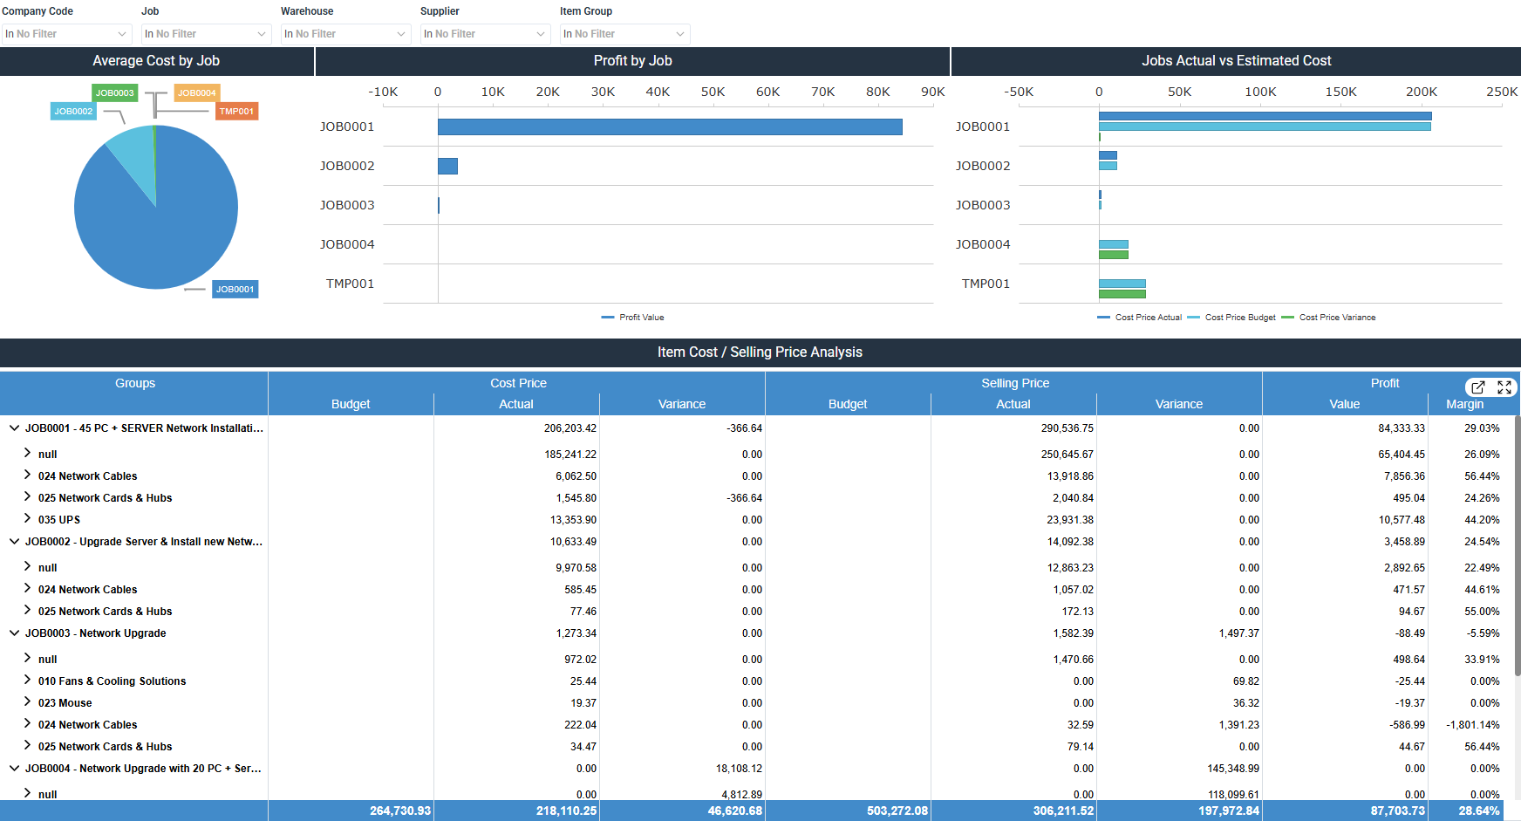Sort by the Groups column header
Viewport: 1521px width, 821px height.
(134, 383)
